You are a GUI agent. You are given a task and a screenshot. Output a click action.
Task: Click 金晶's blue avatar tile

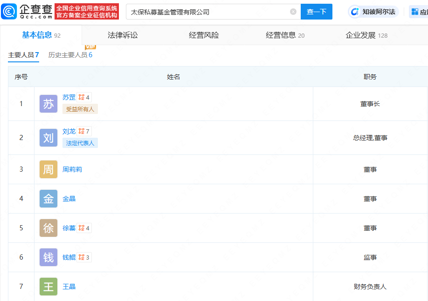point(48,199)
